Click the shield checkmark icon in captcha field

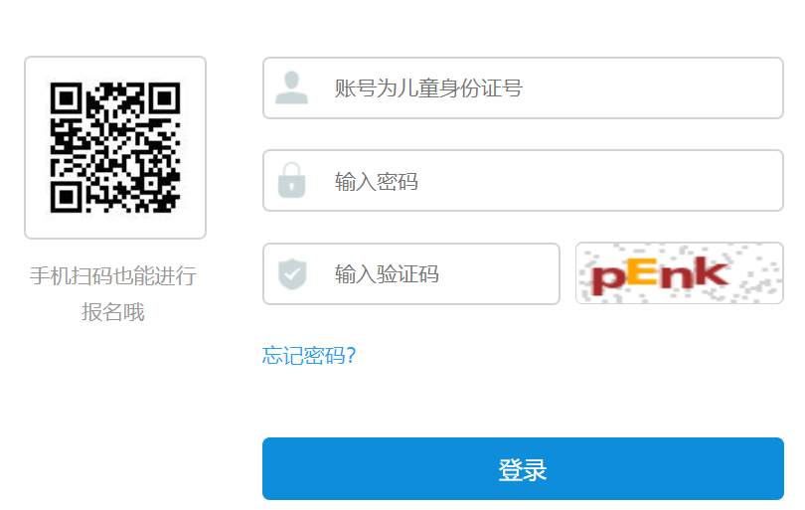click(292, 273)
